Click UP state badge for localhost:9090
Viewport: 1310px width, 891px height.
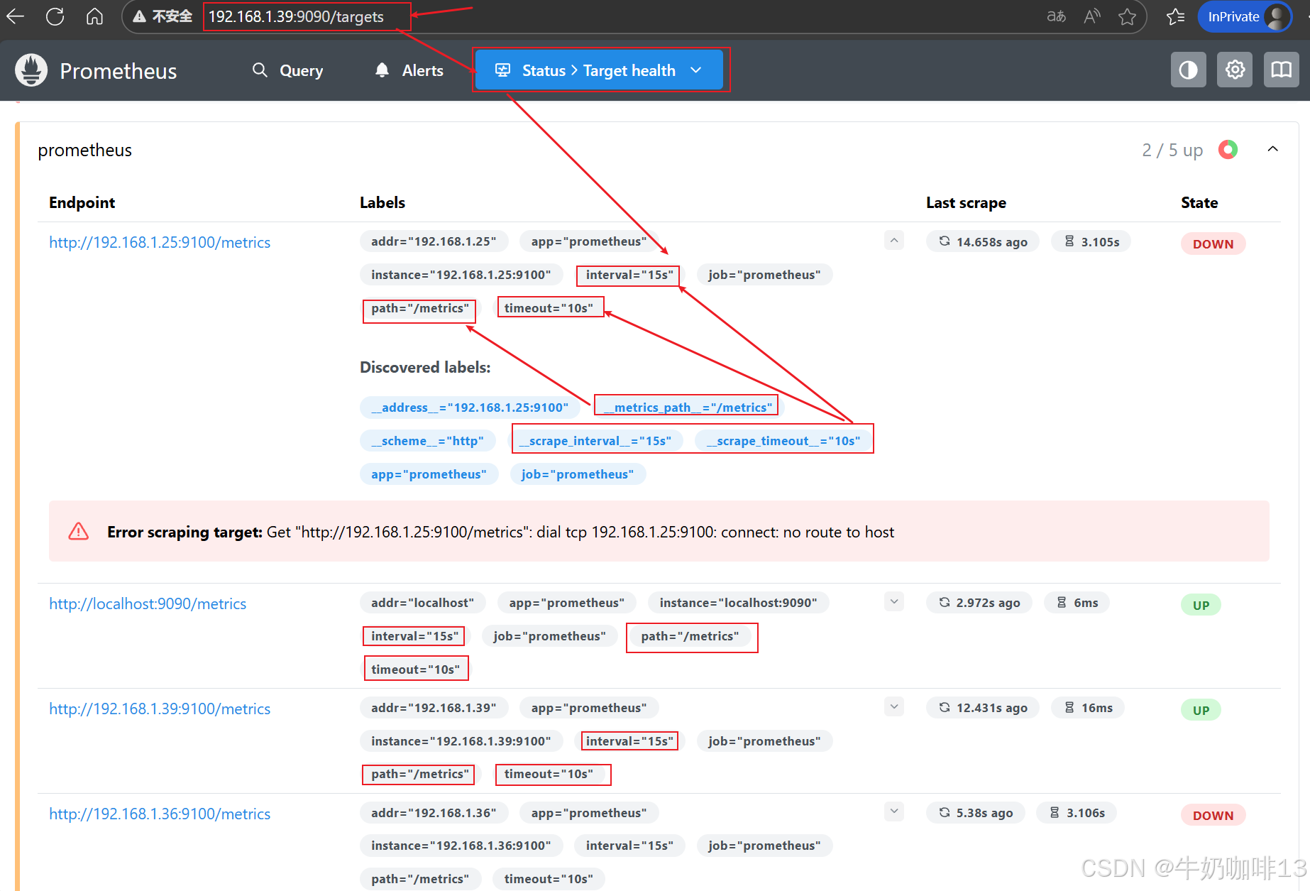click(x=1201, y=605)
